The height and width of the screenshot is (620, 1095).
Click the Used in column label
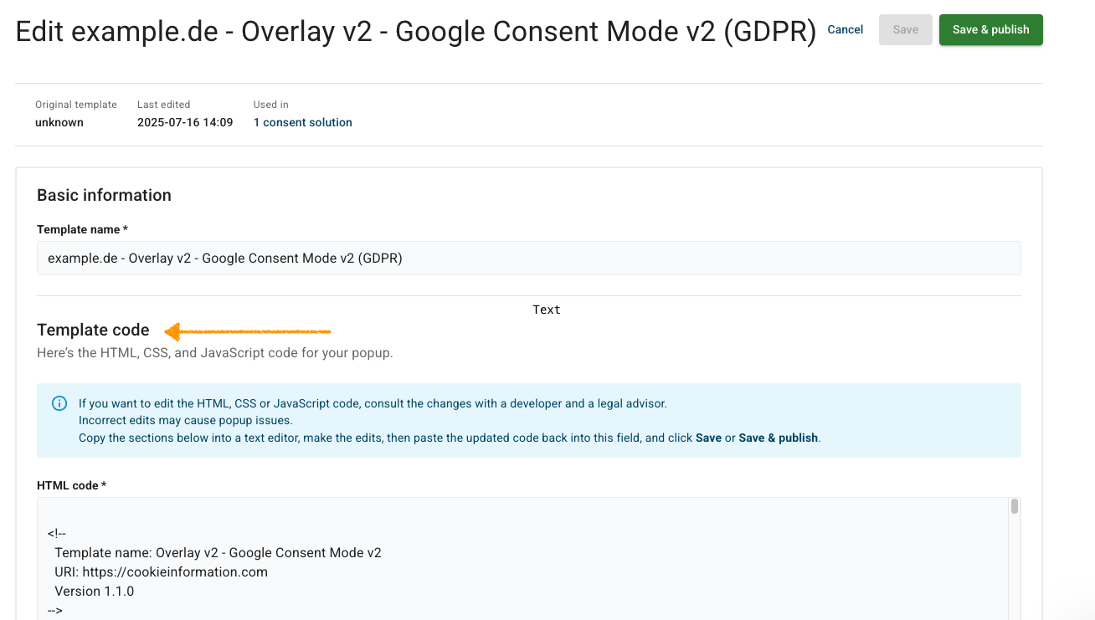pos(270,104)
